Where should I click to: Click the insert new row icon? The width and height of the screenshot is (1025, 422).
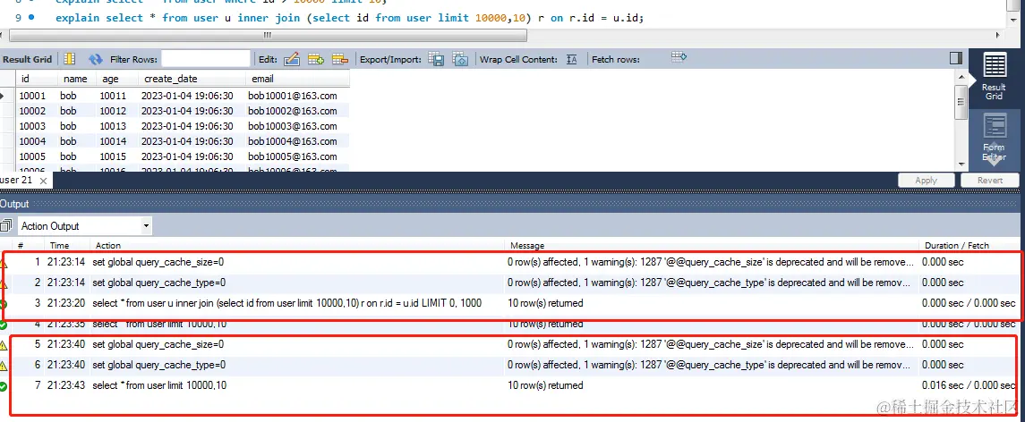click(x=316, y=59)
